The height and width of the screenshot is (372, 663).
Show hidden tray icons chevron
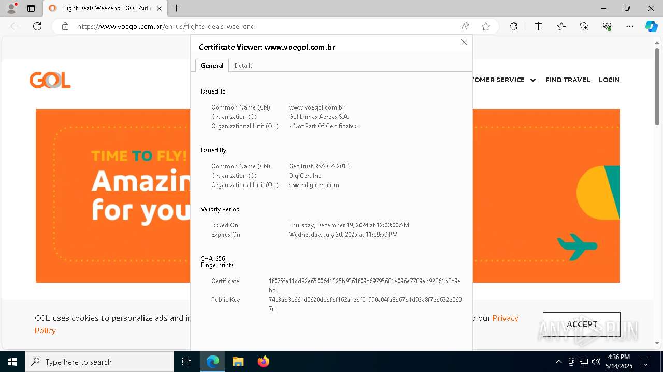558,362
